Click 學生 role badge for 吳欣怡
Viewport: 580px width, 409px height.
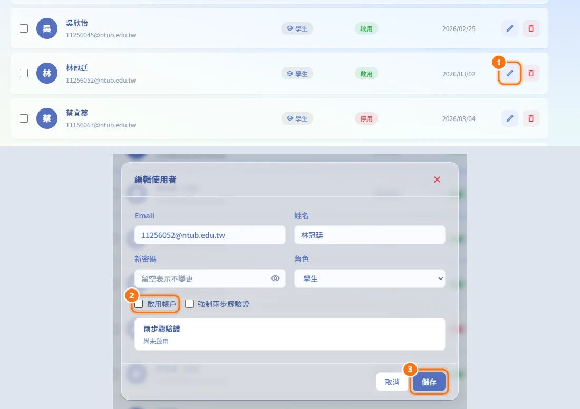pyautogui.click(x=297, y=28)
